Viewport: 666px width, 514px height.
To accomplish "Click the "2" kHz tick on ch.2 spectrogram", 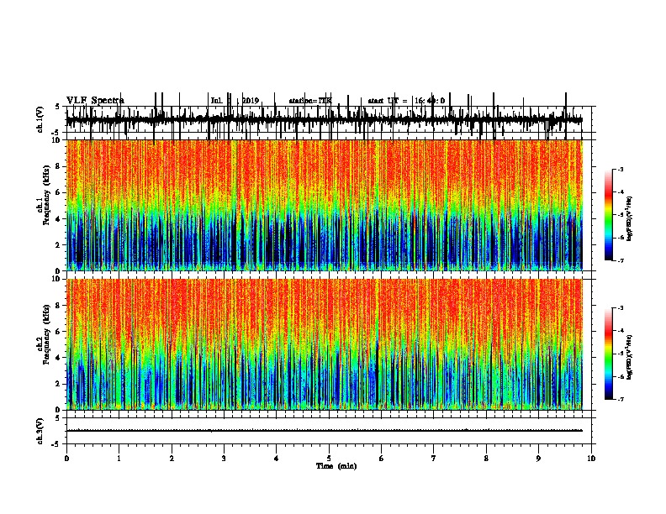I will [x=59, y=384].
